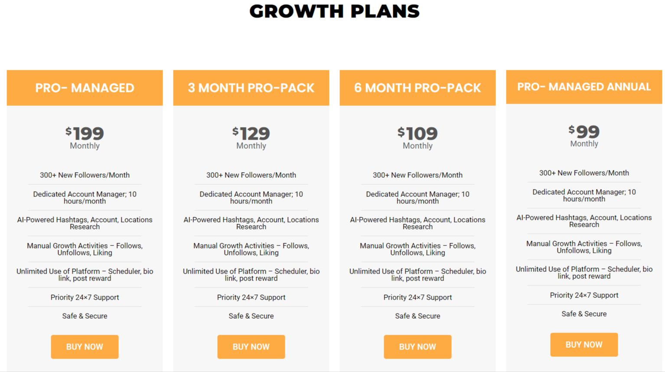The width and height of the screenshot is (665, 372).
Task: Click AI-Powered Hashtags text in Pro-Managed plan
Action: (x=85, y=223)
